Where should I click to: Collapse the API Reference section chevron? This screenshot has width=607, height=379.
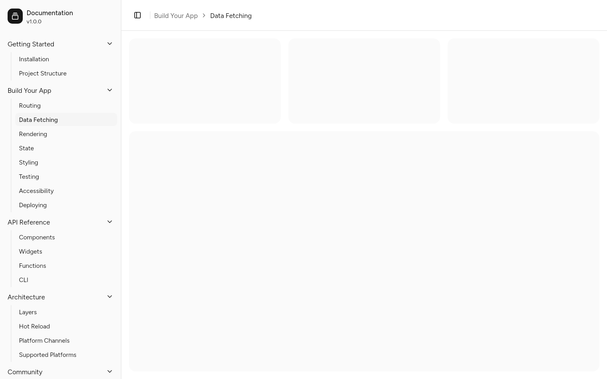click(110, 222)
